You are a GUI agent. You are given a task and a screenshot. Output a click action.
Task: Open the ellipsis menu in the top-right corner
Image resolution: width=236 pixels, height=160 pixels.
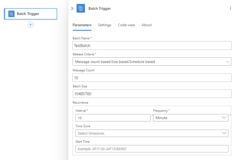tap(230, 8)
